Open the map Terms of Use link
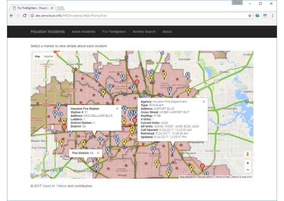Screen dimensions: 284x201 pos(222,177)
